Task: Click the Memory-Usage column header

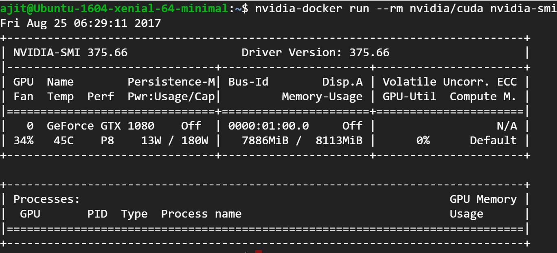Action: tap(322, 97)
